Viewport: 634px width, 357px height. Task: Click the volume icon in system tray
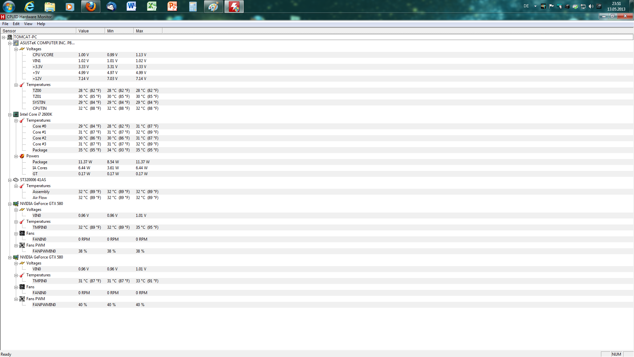point(591,6)
